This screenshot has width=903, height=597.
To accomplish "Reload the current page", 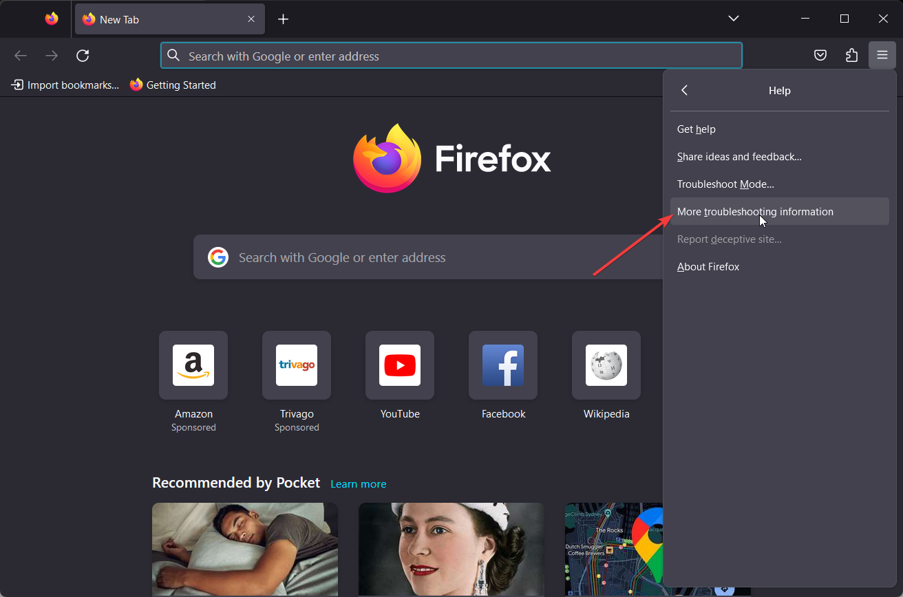I will 83,55.
